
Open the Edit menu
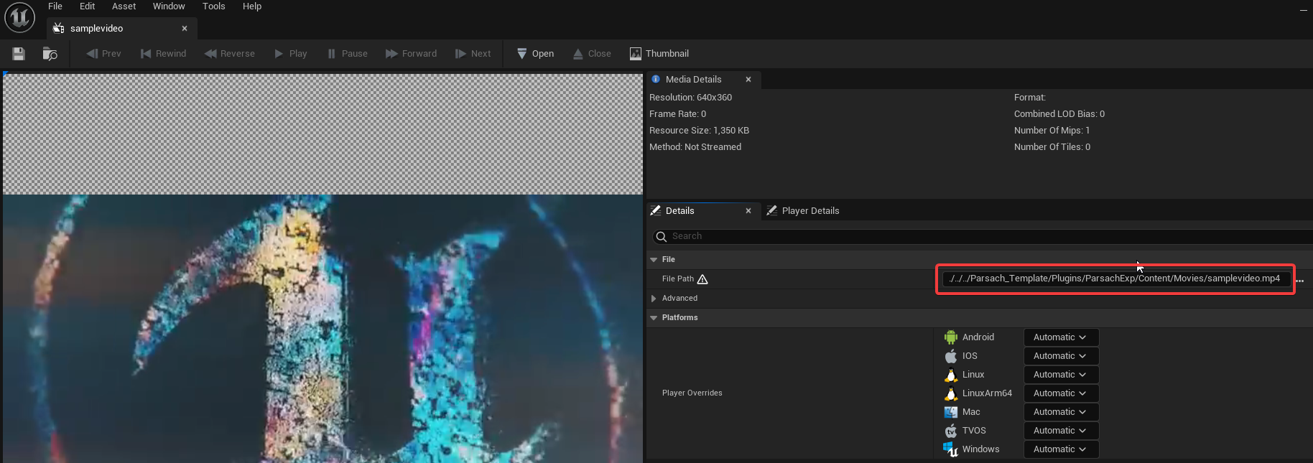point(87,6)
